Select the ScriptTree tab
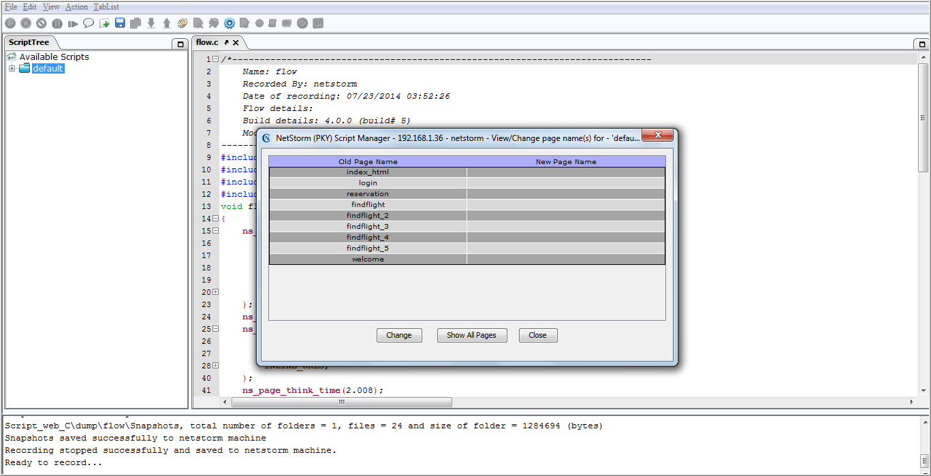 29,42
